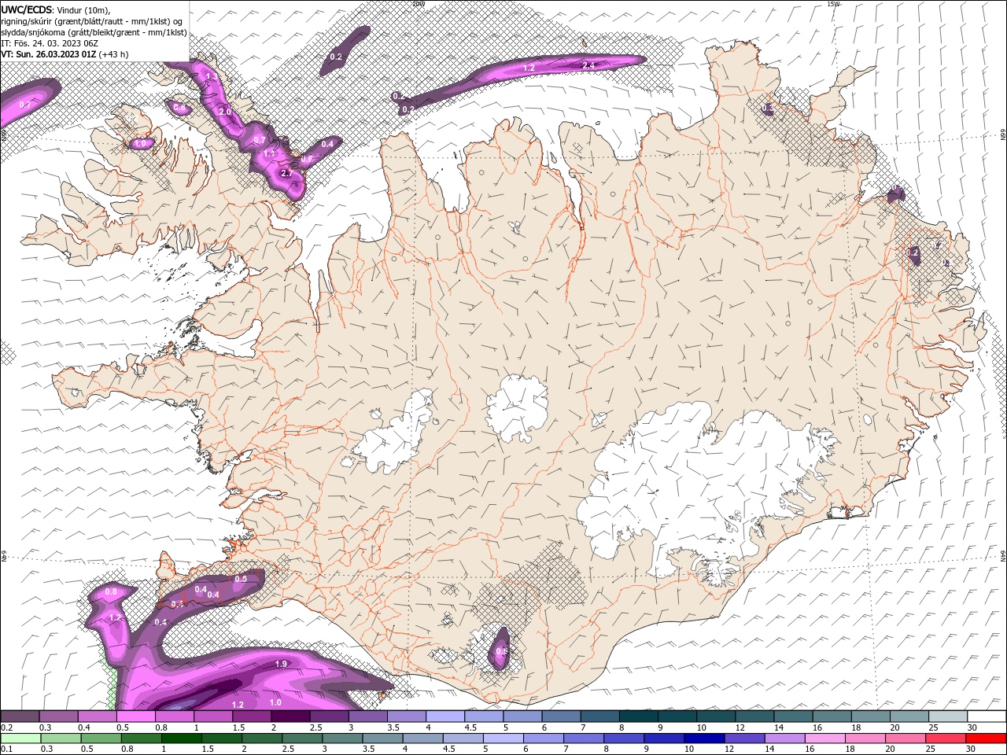Click the initial time "IT: Fös. 24. 03. 2023 06Z"
The image size is (1007, 755).
(49, 43)
